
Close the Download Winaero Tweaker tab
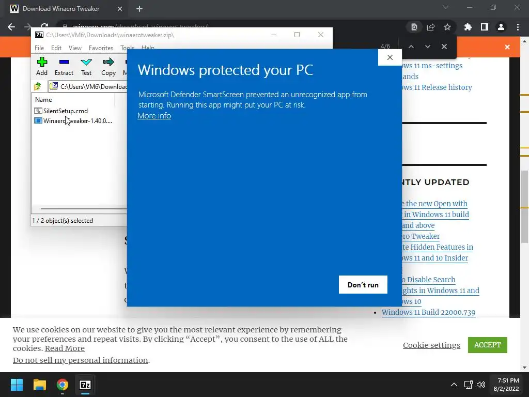pos(120,9)
